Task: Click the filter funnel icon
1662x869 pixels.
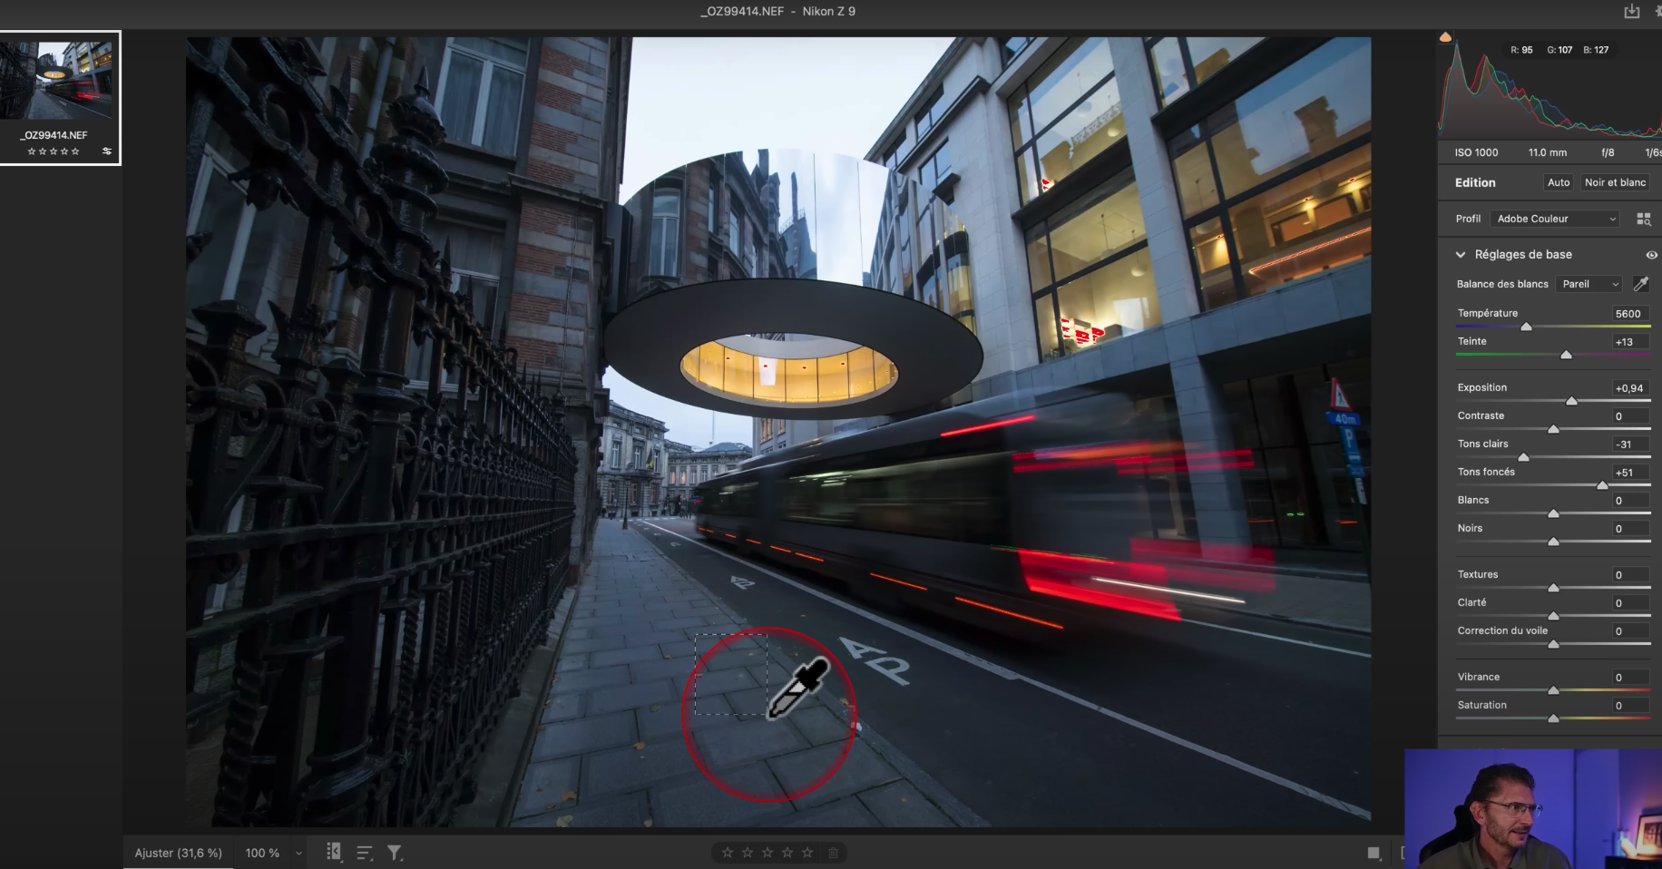Action: click(x=395, y=853)
